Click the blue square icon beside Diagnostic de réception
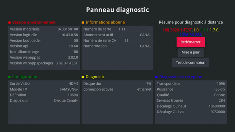The width and height of the screenshot is (235, 132). click(156, 77)
